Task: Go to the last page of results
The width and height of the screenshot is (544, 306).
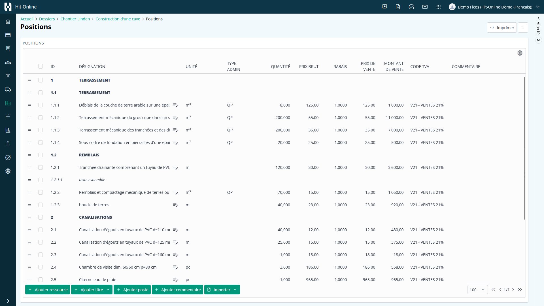Action: (520, 290)
